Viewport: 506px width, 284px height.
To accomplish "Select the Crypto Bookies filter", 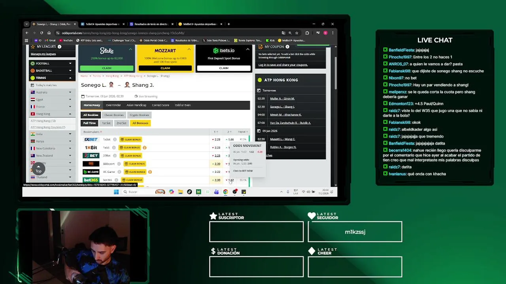I will [x=139, y=115].
